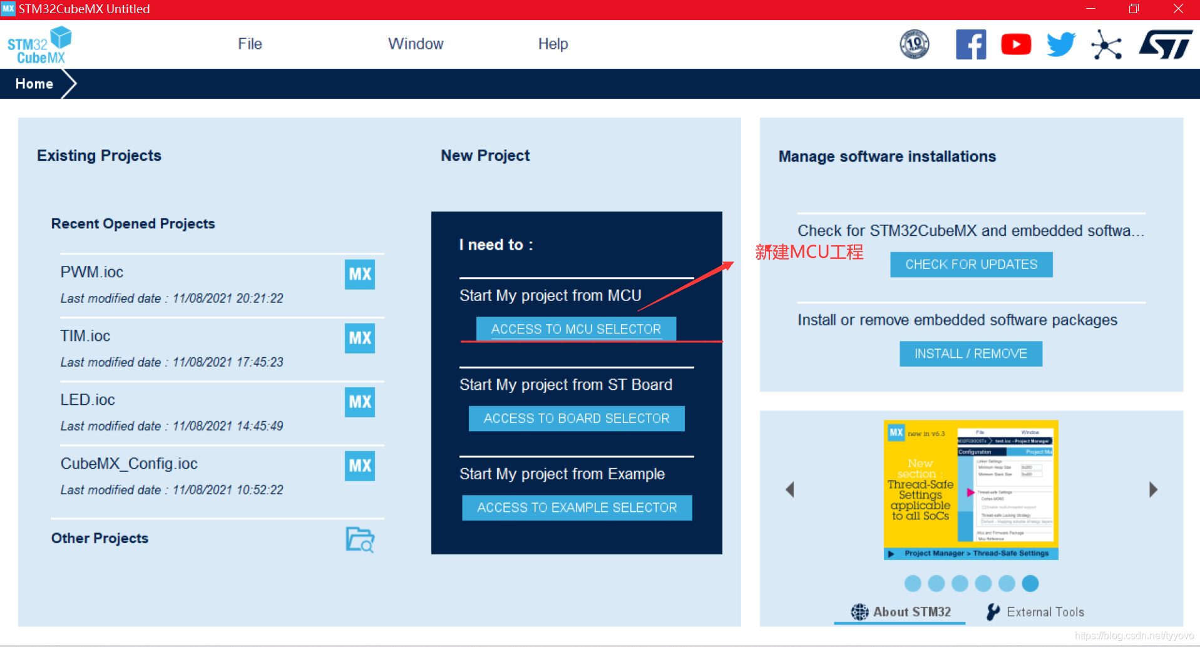Switch to External Tools tab
This screenshot has height=647, width=1200.
coord(1035,612)
